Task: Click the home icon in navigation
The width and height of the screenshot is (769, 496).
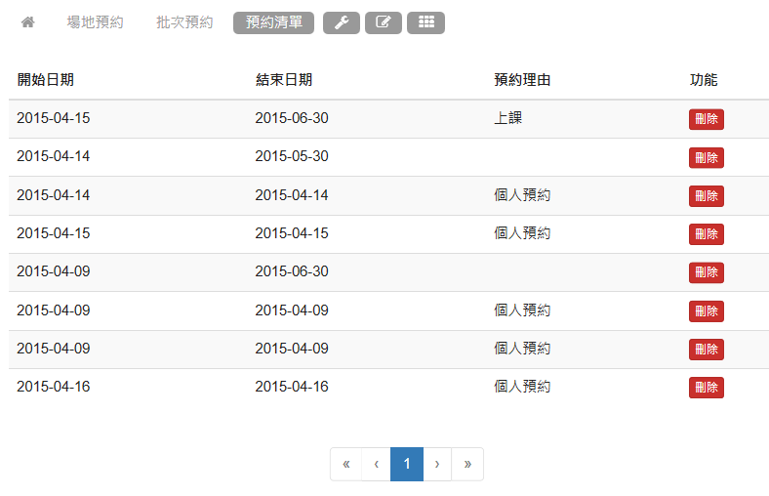Action: click(27, 22)
